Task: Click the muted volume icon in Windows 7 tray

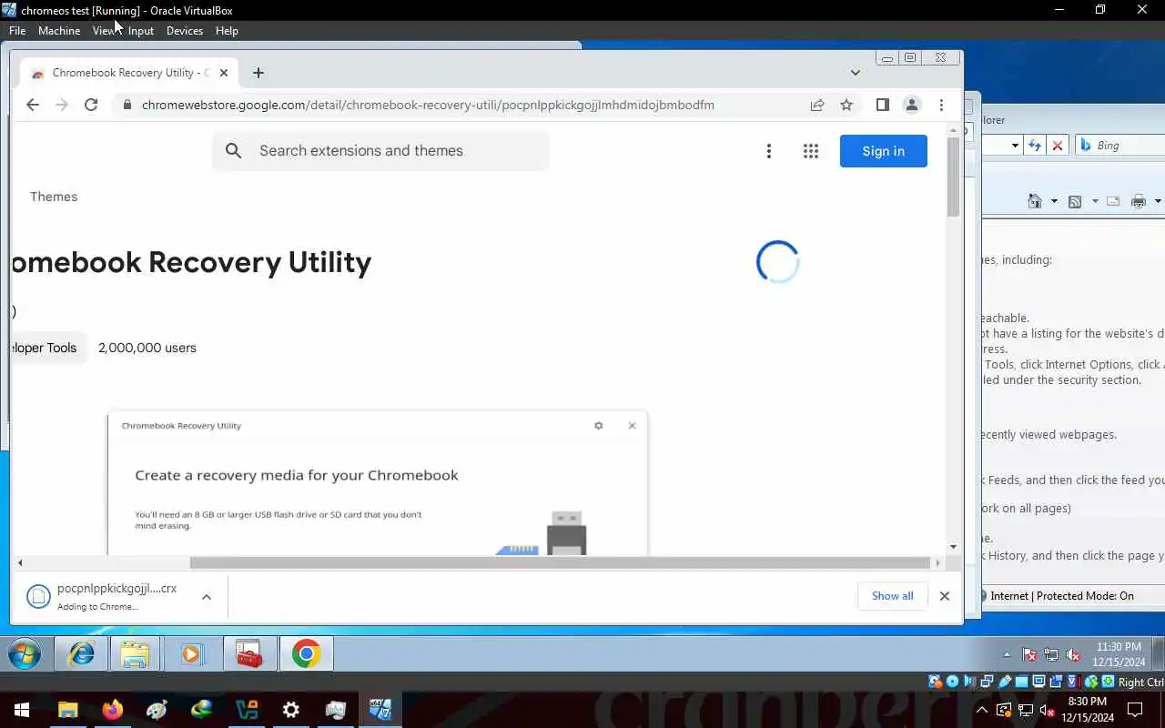Action: [x=1073, y=655]
